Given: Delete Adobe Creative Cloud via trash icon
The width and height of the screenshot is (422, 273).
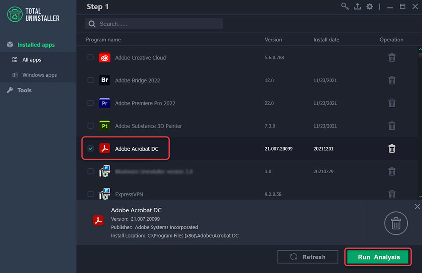Looking at the screenshot, I should coord(392,58).
